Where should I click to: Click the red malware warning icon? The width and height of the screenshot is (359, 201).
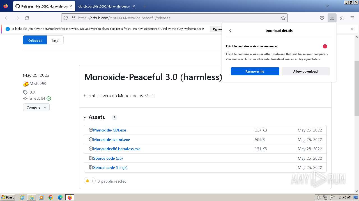[325, 46]
